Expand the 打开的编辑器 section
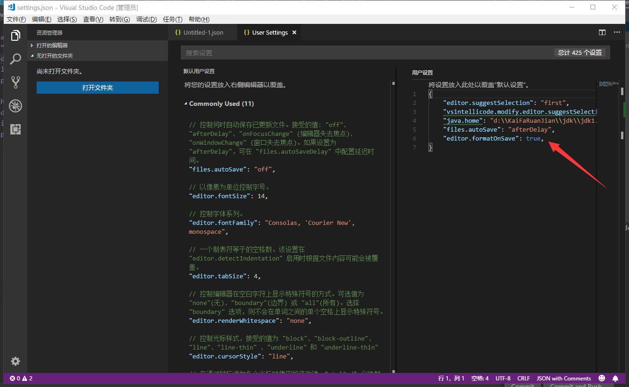 coord(98,45)
